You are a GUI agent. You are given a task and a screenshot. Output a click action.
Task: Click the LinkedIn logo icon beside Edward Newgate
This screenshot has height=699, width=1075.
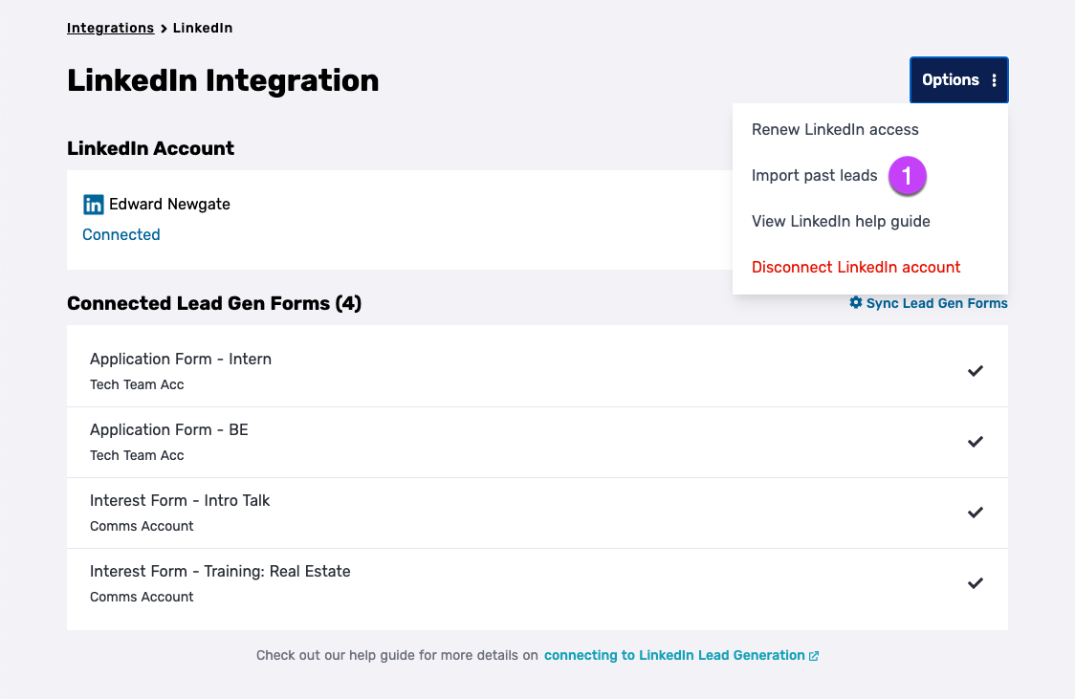tap(93, 205)
